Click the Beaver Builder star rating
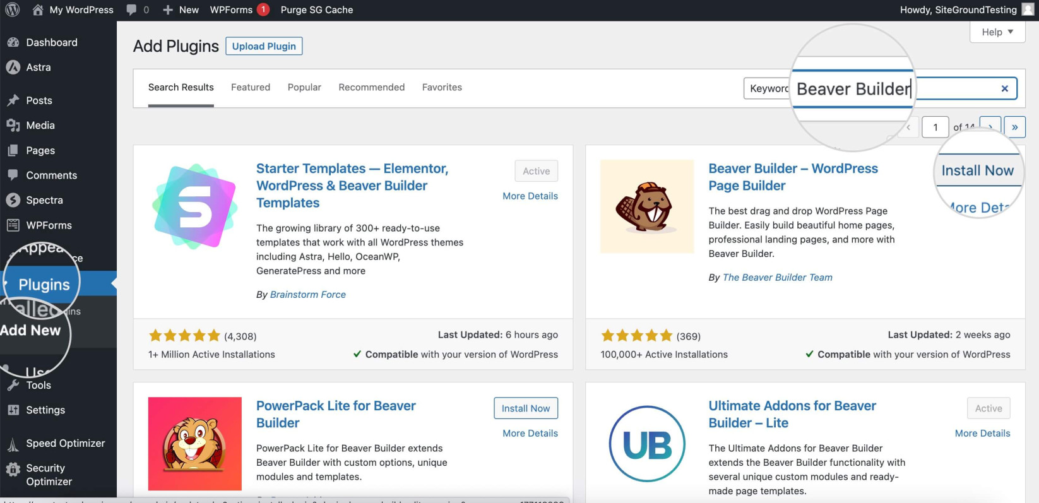 (x=637, y=336)
